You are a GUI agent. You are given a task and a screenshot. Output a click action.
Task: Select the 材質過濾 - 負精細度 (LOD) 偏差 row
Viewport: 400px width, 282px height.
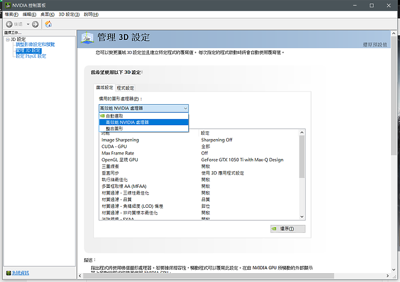(199, 206)
